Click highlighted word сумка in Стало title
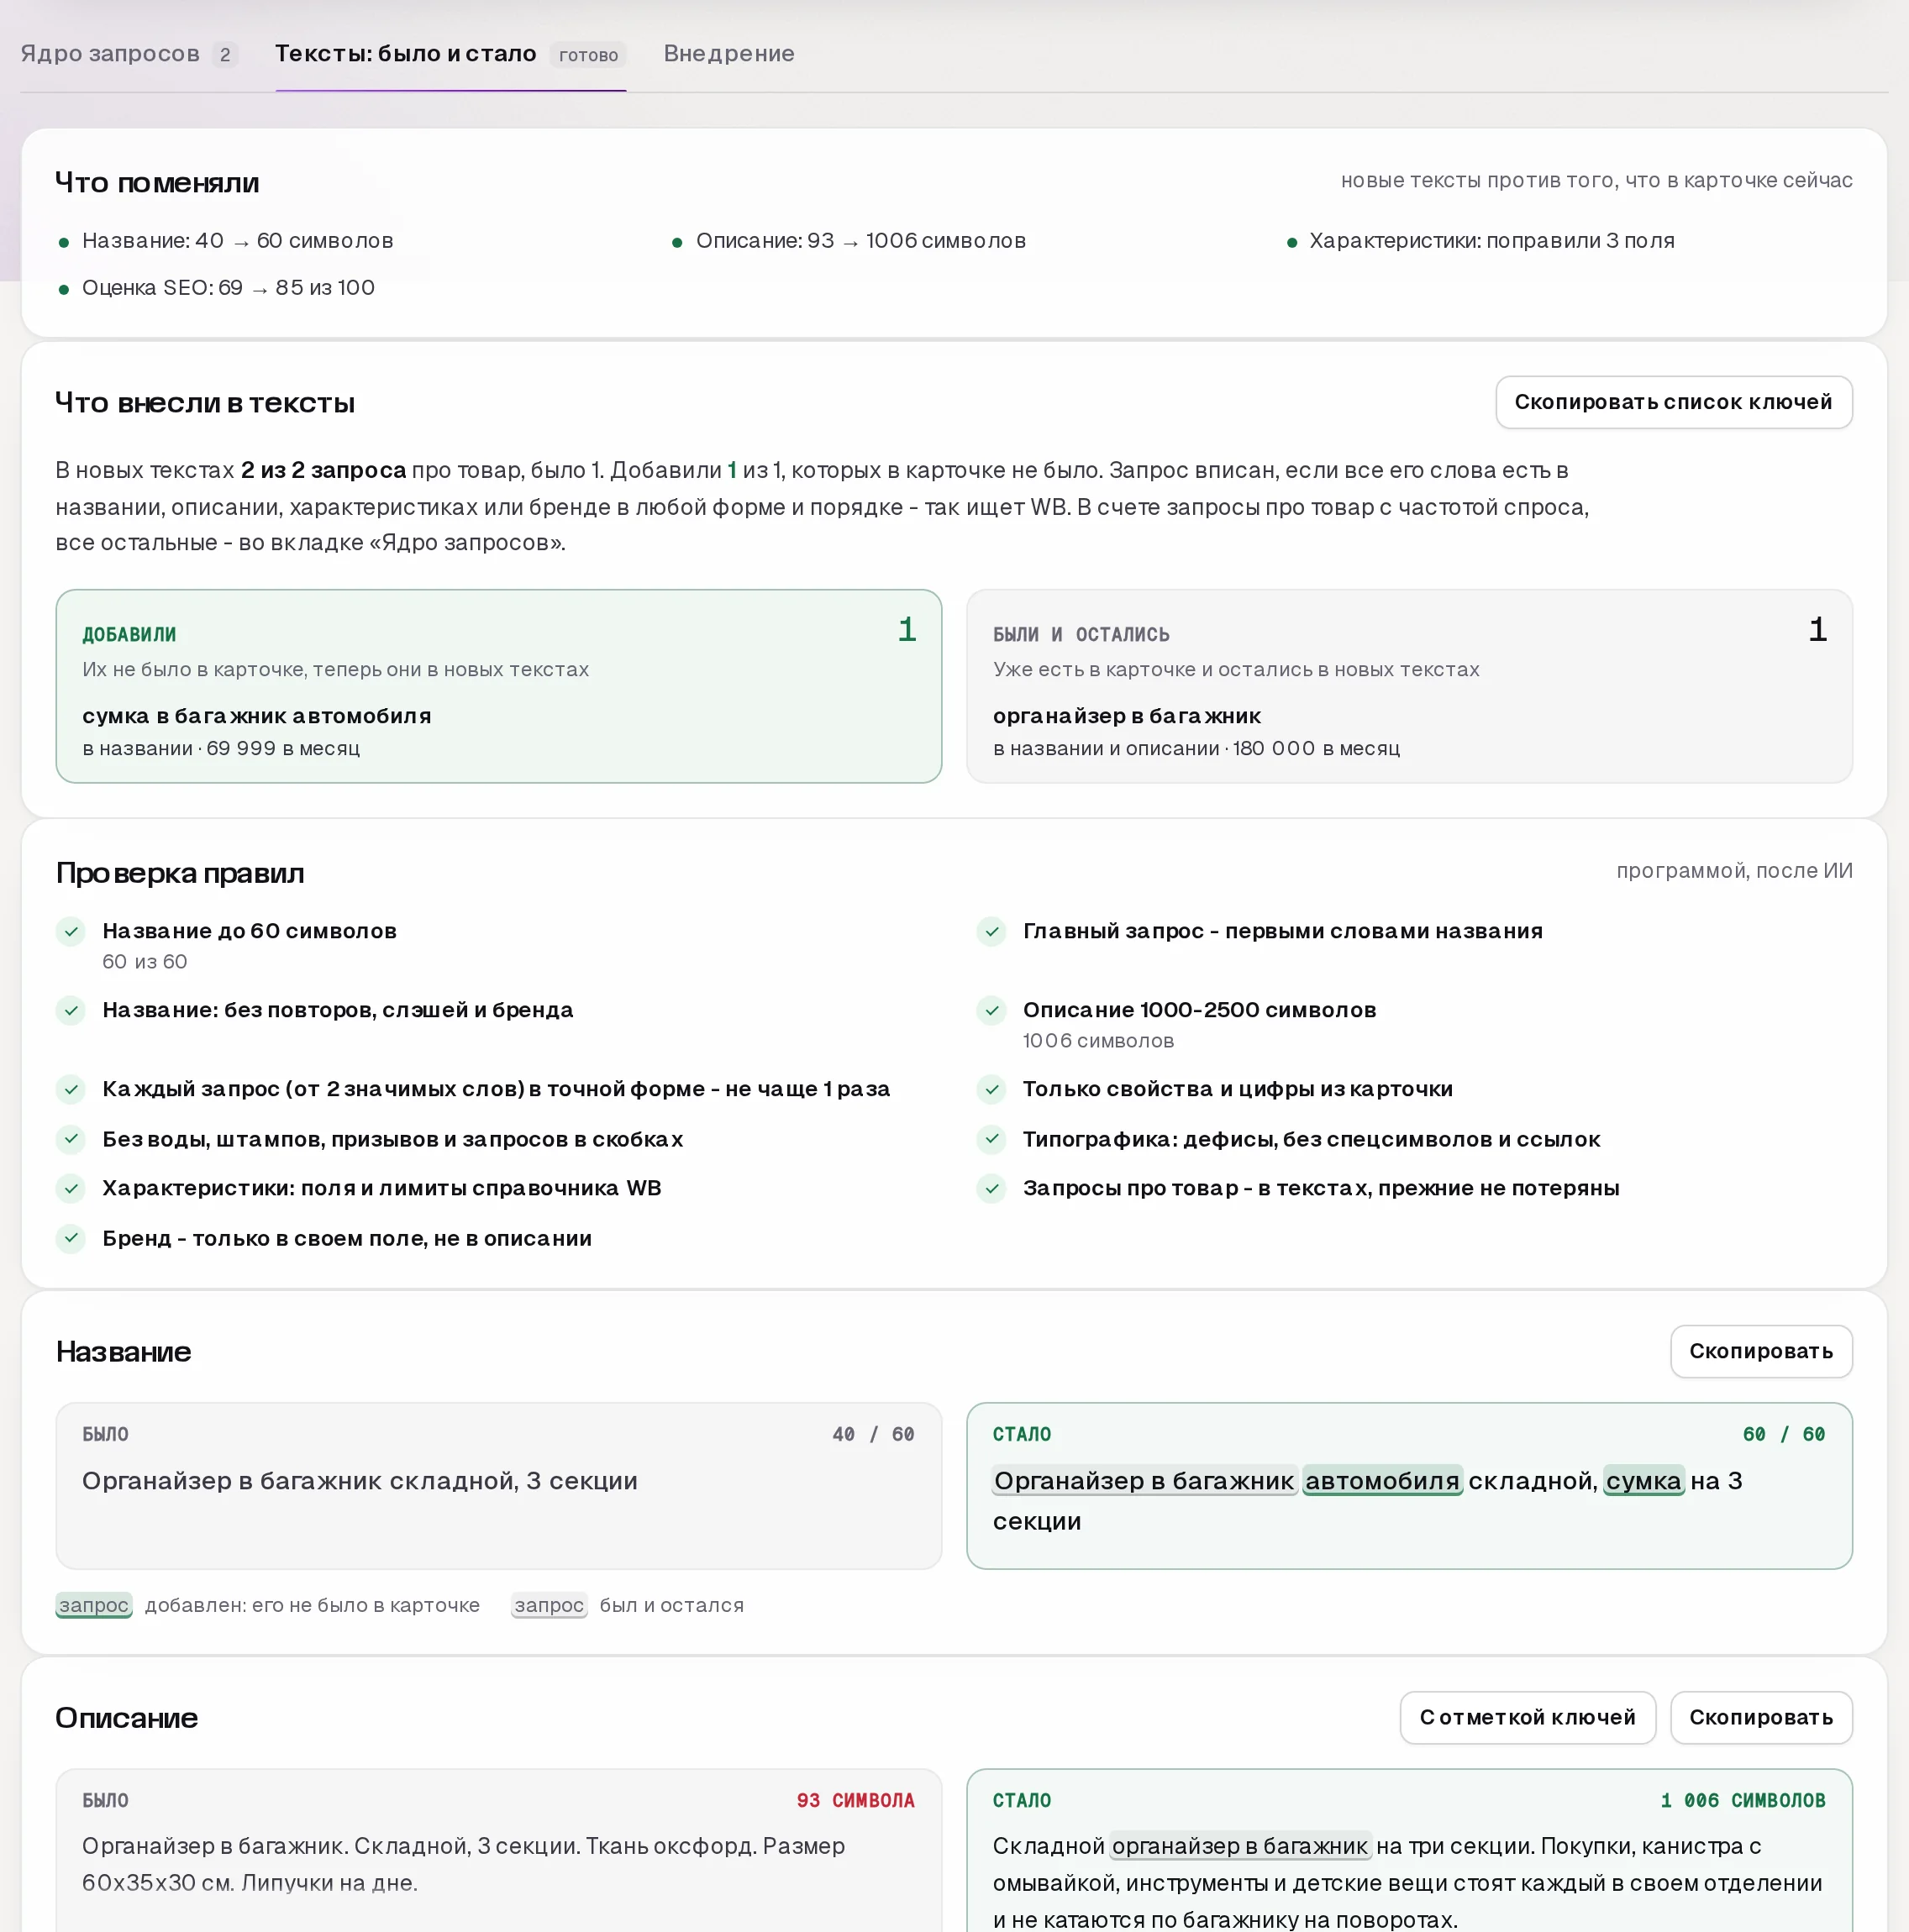1909x1932 pixels. tap(1643, 1481)
